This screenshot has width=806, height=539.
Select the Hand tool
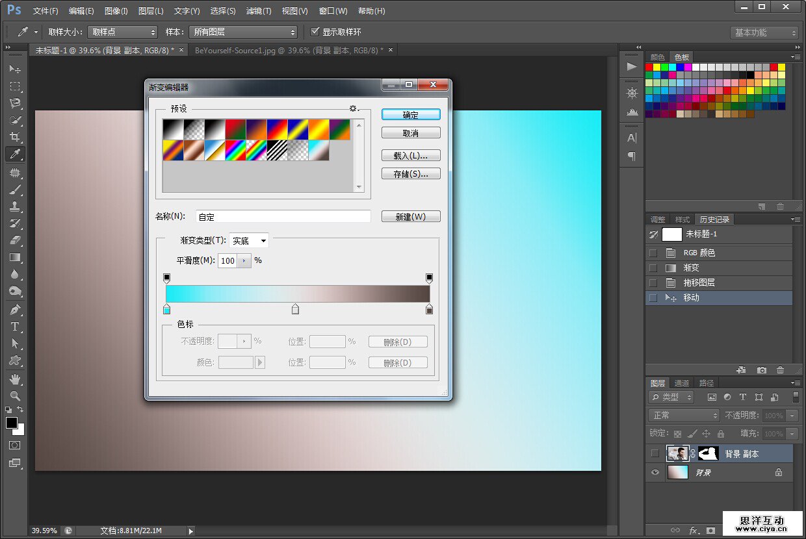coord(15,379)
